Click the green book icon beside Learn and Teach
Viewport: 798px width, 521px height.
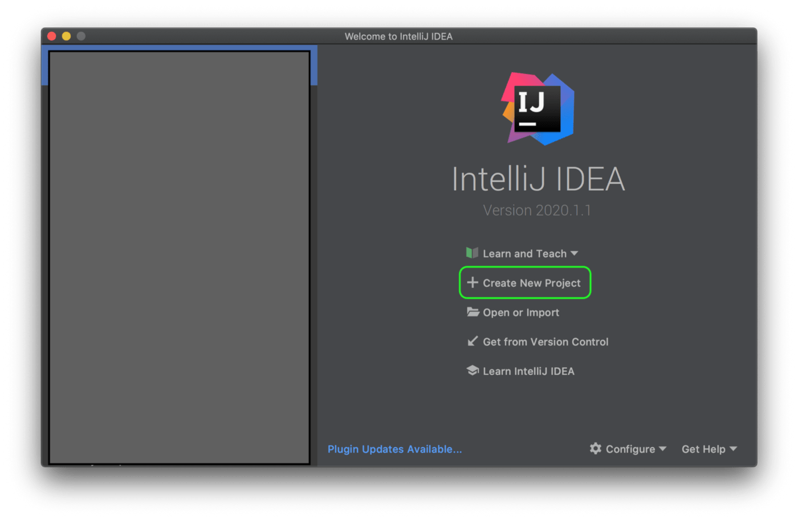point(472,253)
